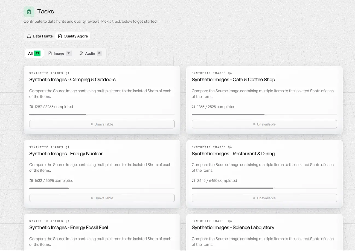This screenshot has width=355, height=251.
Task: Click the '1287 / 3265 completed' text
Action: (54, 107)
